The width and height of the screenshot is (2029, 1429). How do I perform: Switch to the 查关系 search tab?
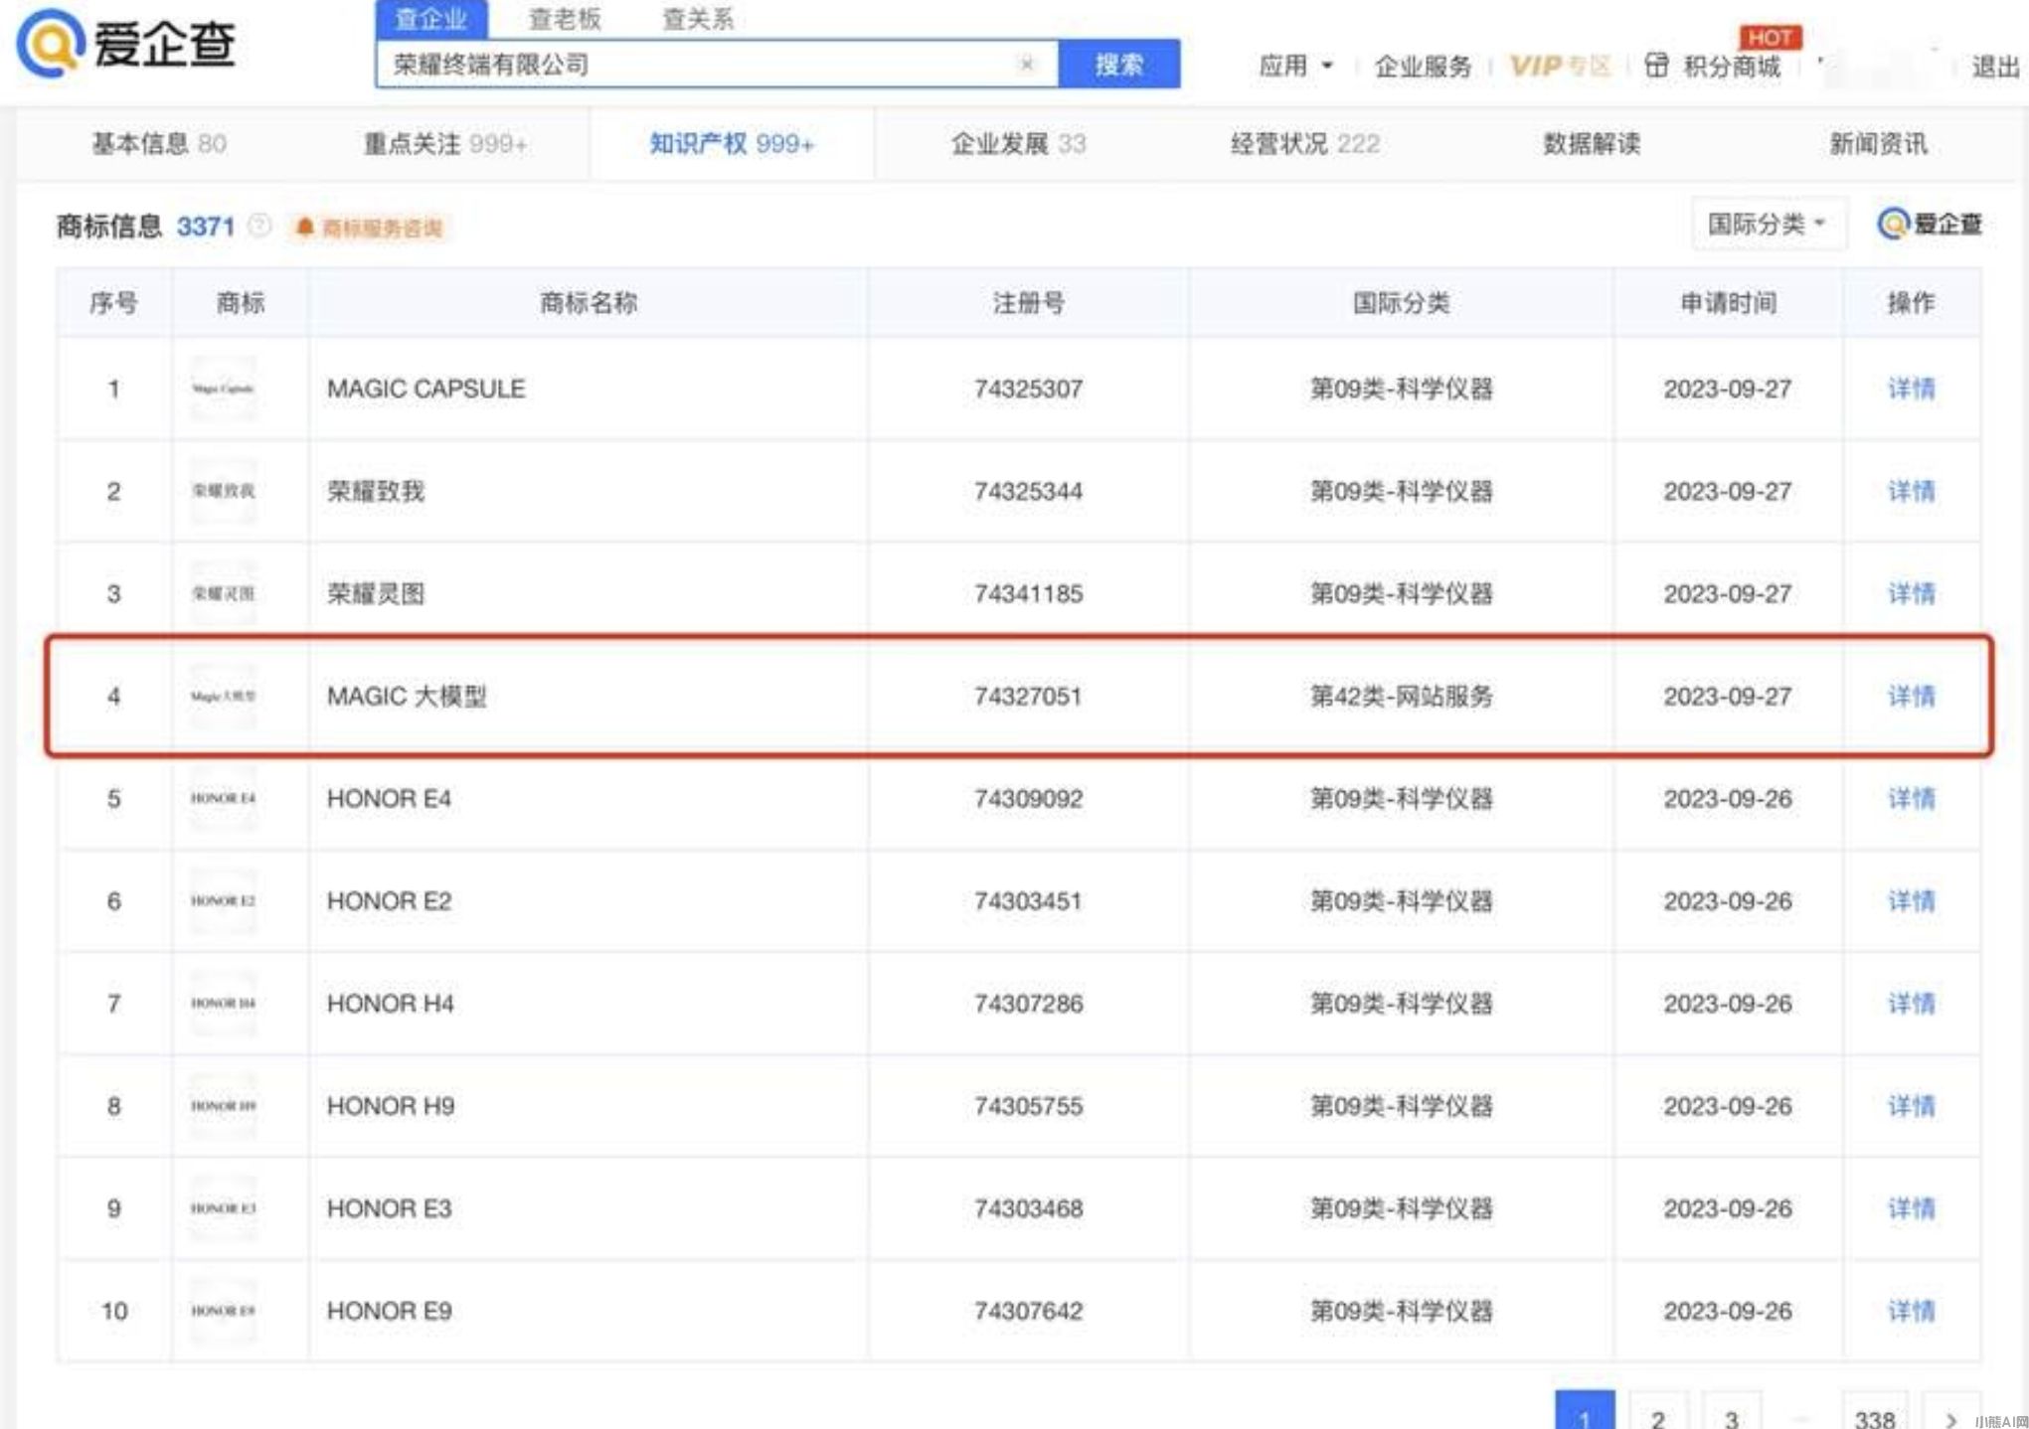pyautogui.click(x=698, y=19)
